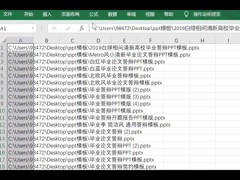Switch to the 审阅 ribbon tab
240x180 pixels.
pyautogui.click(x=131, y=14)
